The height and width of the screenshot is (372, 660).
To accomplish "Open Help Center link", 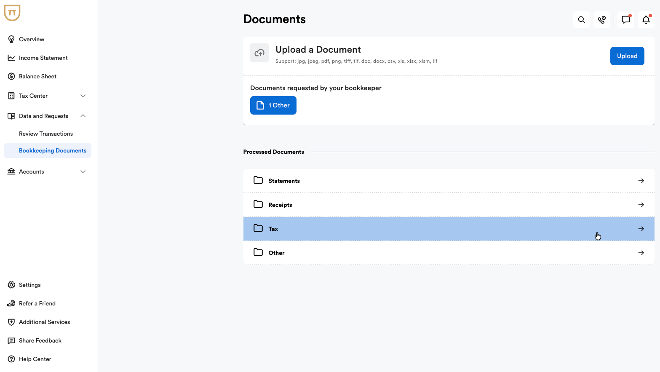I will click(35, 359).
